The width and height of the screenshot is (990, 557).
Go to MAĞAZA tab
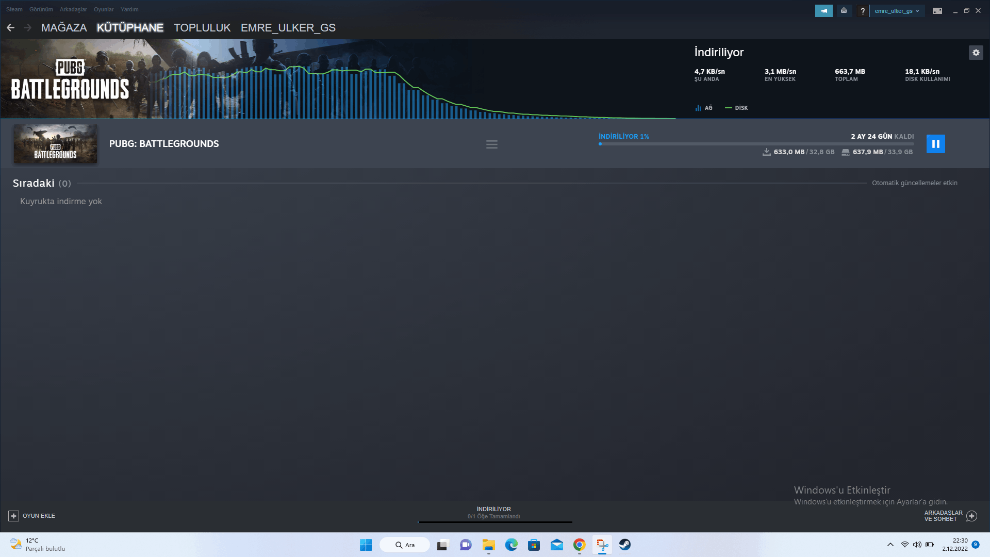click(x=64, y=28)
